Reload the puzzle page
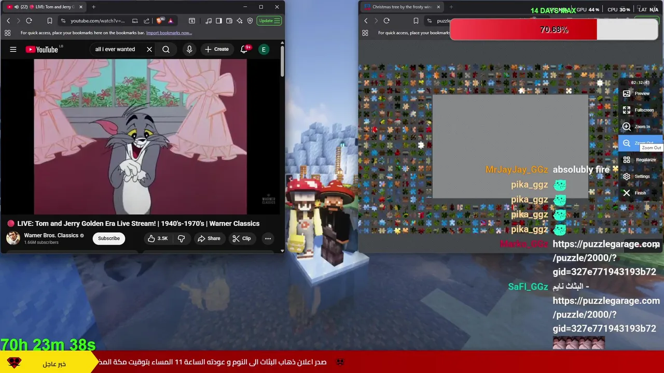Image resolution: width=664 pixels, height=373 pixels. point(386,21)
